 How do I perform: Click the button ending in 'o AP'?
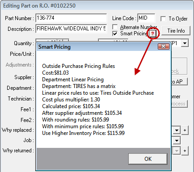point(179,82)
